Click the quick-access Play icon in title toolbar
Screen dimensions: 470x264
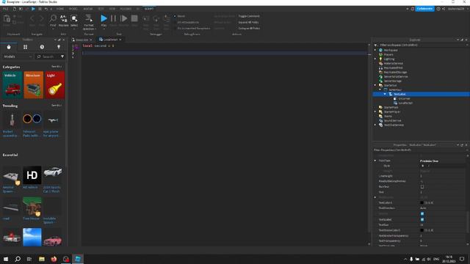(33, 9)
